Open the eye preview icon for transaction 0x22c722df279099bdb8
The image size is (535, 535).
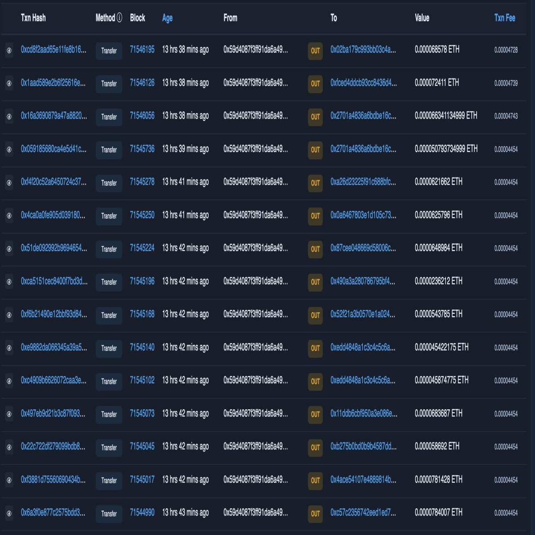[9, 447]
